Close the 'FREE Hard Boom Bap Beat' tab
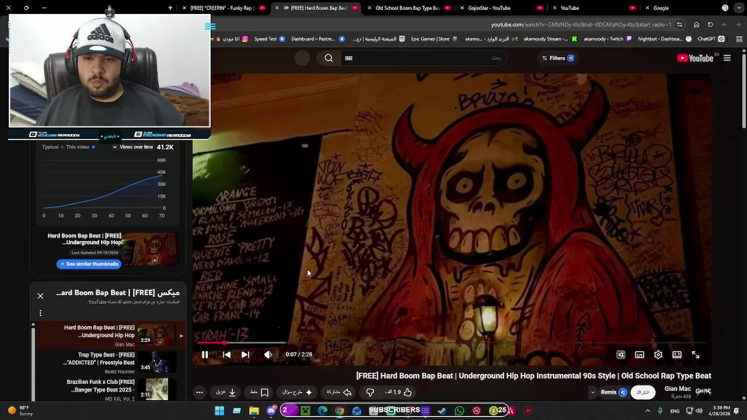The height and width of the screenshot is (420, 747). tap(277, 8)
